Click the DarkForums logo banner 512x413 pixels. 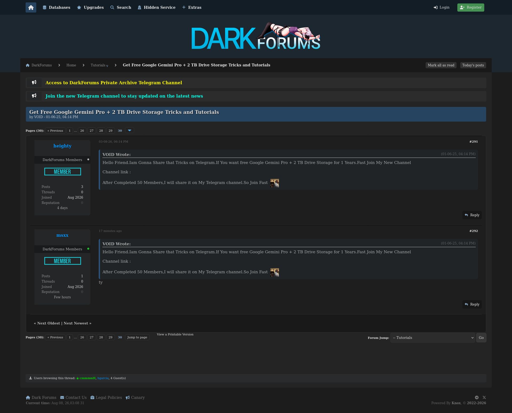click(x=256, y=36)
